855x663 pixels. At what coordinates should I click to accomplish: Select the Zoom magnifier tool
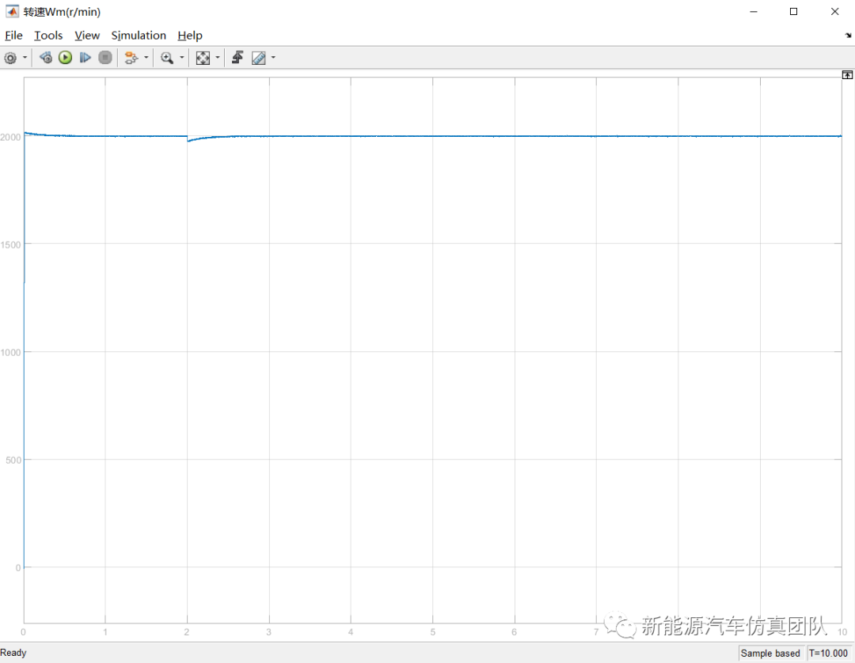(x=167, y=58)
